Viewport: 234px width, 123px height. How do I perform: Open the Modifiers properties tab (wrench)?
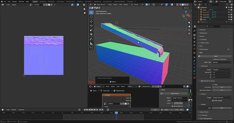click(x=194, y=61)
